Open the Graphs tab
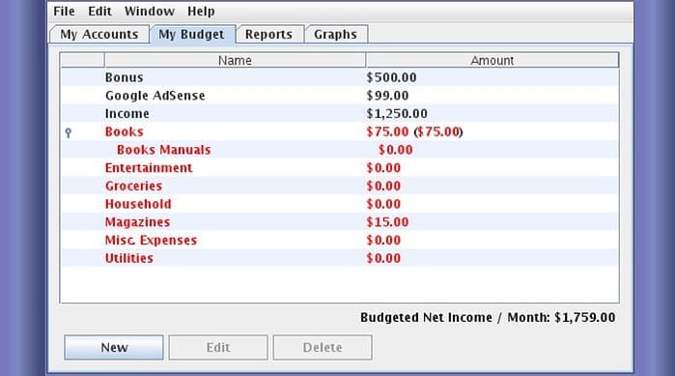The height and width of the screenshot is (376, 675). tap(336, 34)
